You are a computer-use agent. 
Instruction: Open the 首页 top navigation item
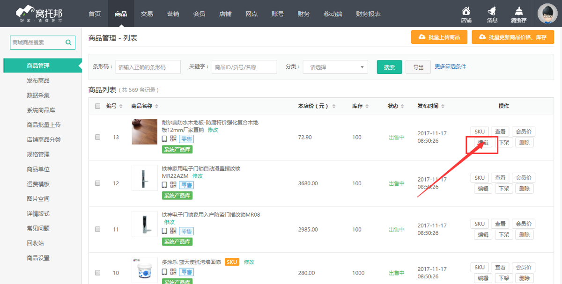click(x=95, y=14)
